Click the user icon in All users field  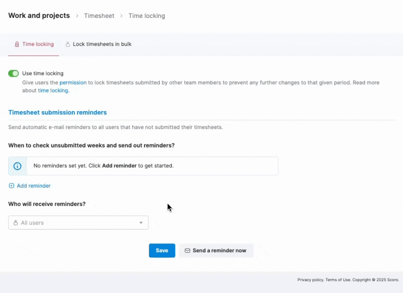click(x=15, y=223)
